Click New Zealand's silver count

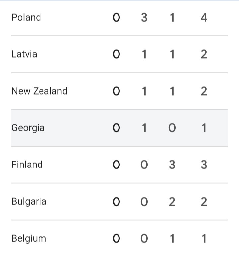pyautogui.click(x=144, y=91)
